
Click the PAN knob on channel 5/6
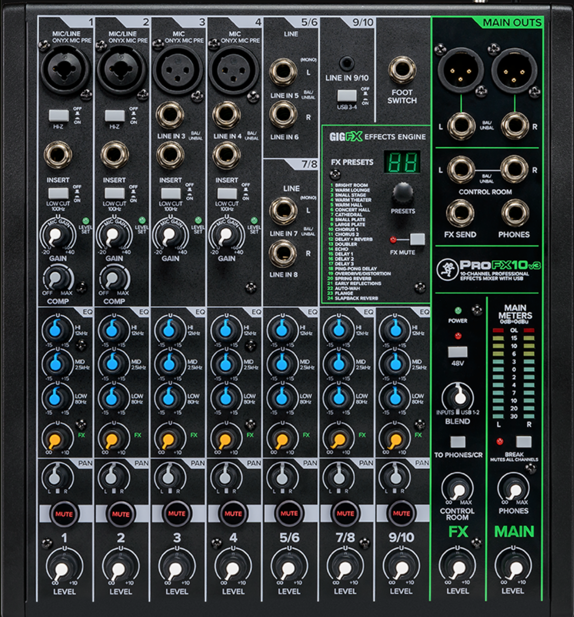point(282,477)
